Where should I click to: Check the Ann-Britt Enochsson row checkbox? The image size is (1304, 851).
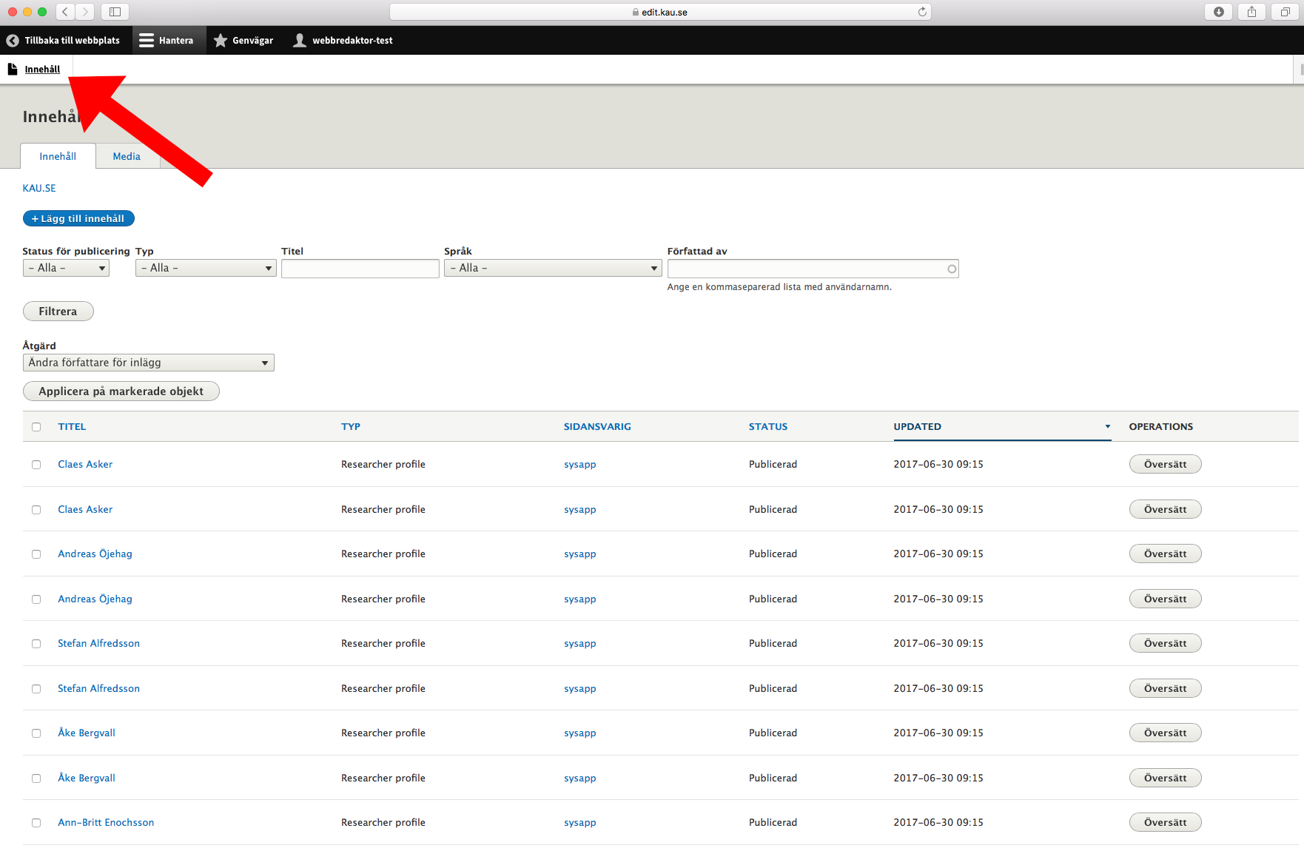pyautogui.click(x=36, y=823)
